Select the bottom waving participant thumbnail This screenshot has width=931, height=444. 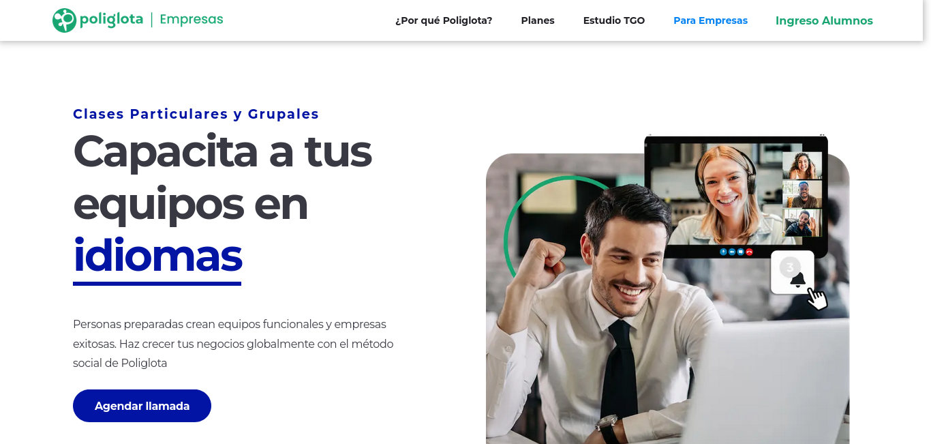click(x=802, y=223)
